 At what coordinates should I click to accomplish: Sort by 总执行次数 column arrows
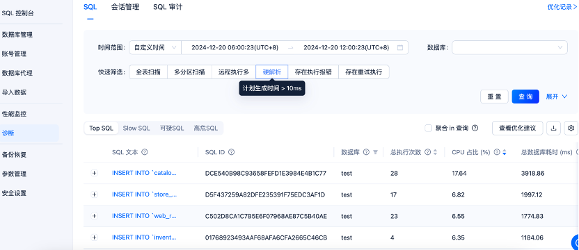coord(436,152)
